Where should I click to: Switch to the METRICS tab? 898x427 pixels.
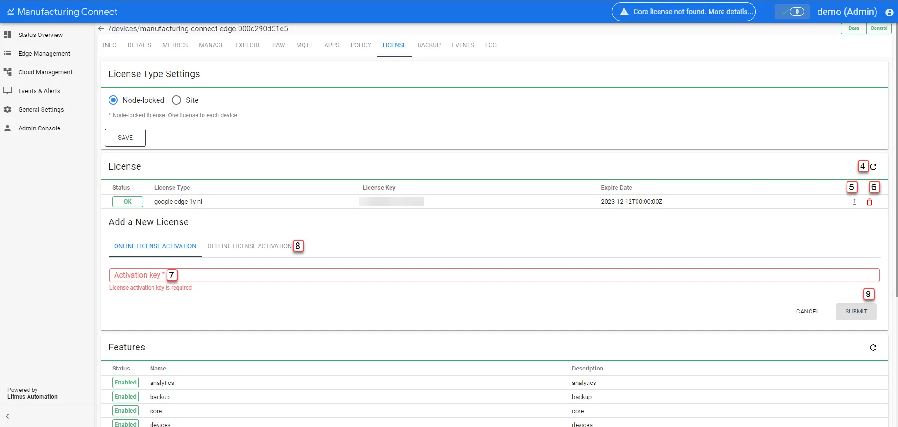(x=175, y=45)
